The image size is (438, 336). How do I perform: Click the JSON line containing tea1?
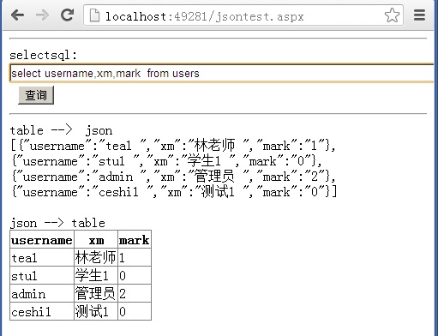[x=173, y=146]
